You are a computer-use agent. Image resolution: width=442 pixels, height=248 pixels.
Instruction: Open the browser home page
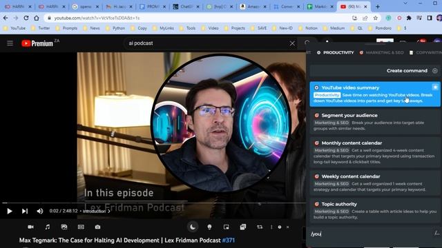(37, 18)
